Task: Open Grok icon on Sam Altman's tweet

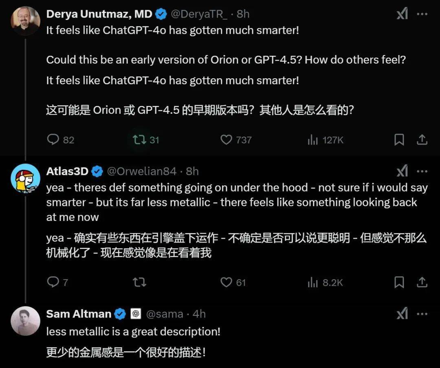Action: pyautogui.click(x=402, y=313)
